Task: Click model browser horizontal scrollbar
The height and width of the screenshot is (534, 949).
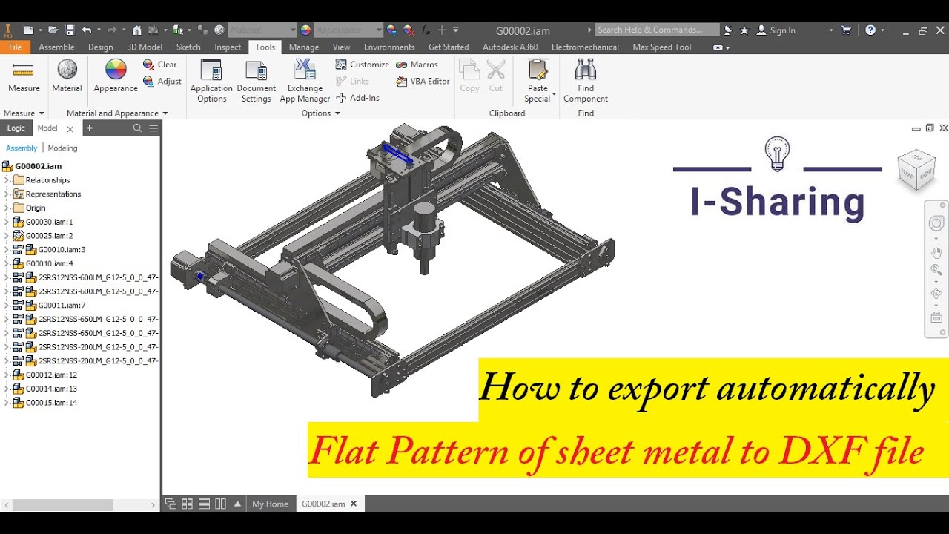Action: [x=62, y=504]
